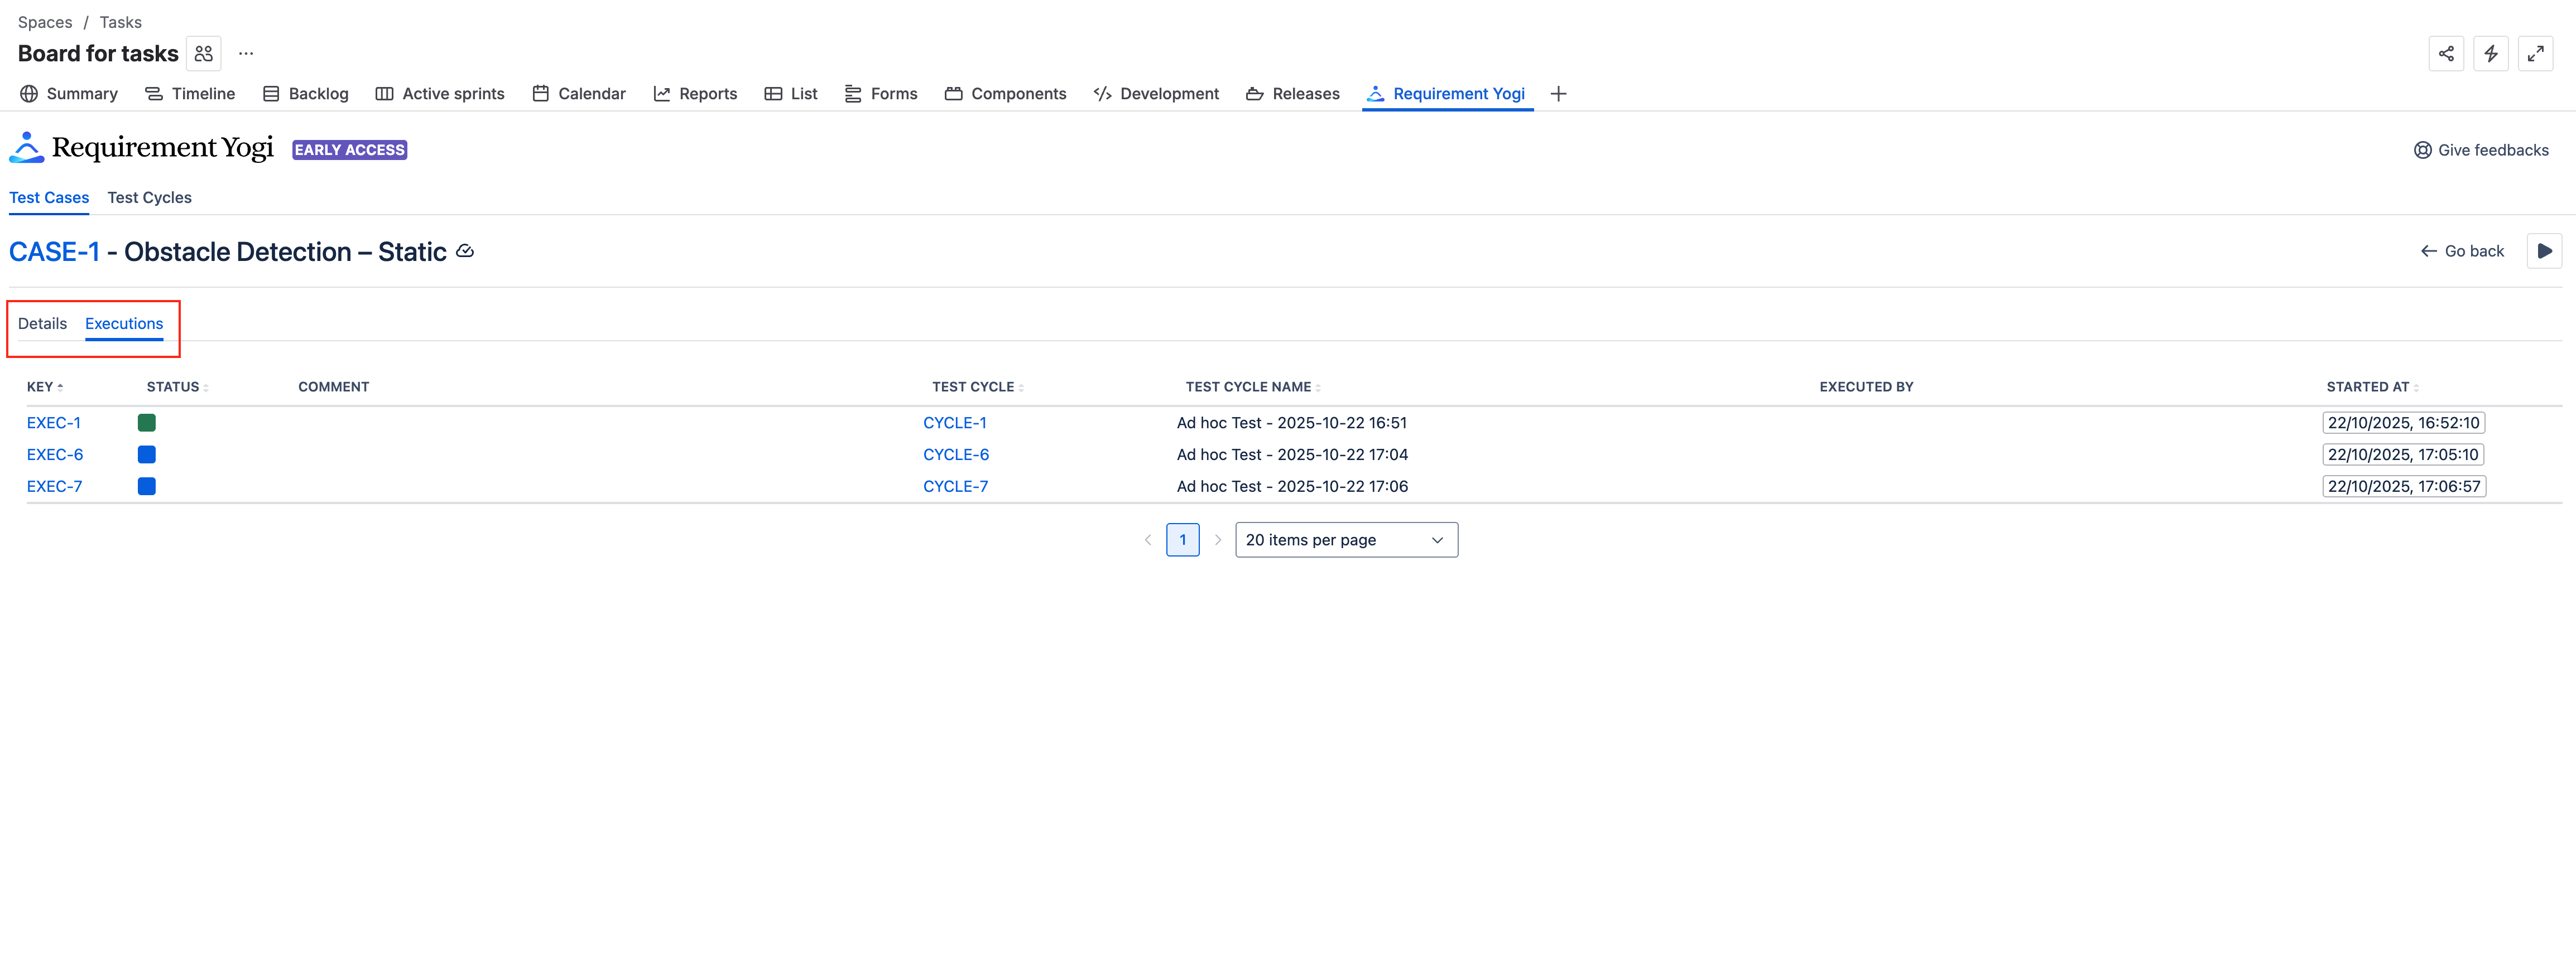
Task: Enter full screen with the expand icon
Action: point(2536,53)
